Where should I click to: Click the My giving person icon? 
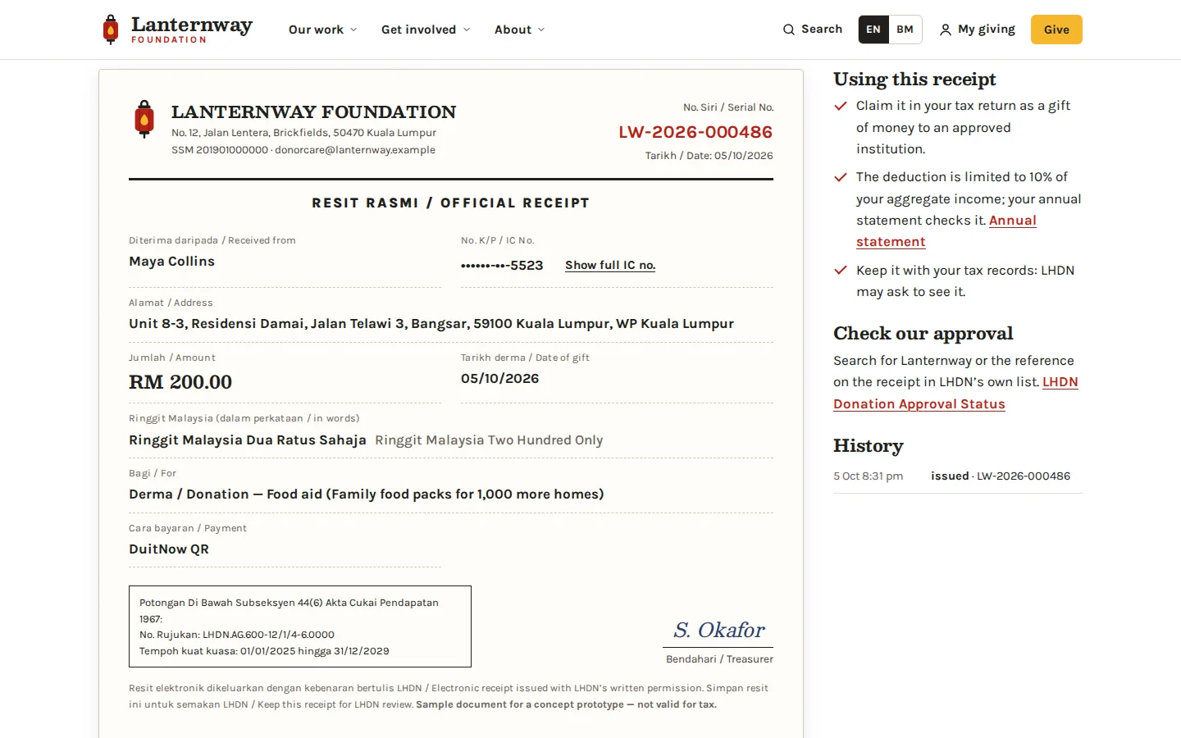point(946,30)
